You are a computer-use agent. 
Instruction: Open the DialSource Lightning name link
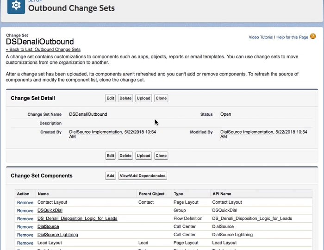(58, 235)
